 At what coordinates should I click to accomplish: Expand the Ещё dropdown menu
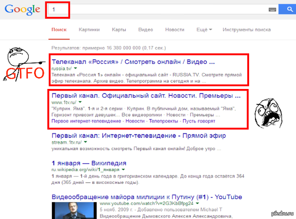[x=204, y=30]
